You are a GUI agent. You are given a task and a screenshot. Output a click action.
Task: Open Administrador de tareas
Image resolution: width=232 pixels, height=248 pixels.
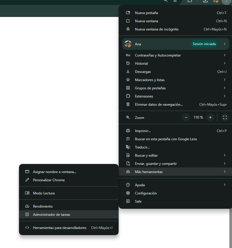pyautogui.click(x=52, y=215)
